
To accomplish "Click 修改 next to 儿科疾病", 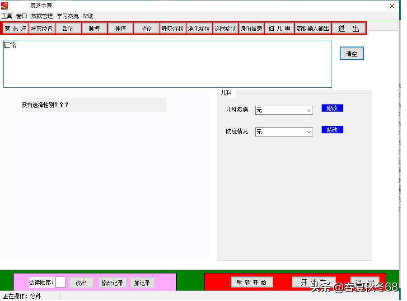I will click(332, 108).
